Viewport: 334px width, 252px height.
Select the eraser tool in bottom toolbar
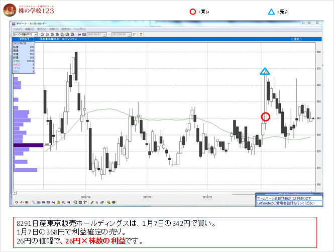point(102,202)
